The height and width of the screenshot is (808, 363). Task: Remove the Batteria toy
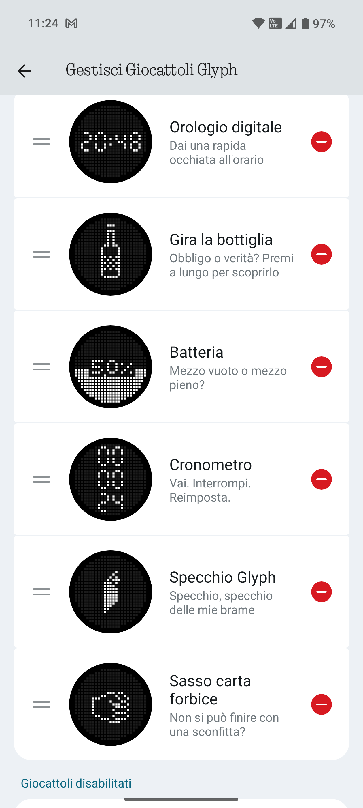[321, 367]
